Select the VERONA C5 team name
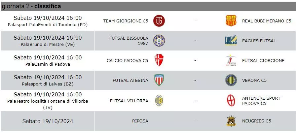This screenshot has width=296, height=133. click(x=254, y=81)
